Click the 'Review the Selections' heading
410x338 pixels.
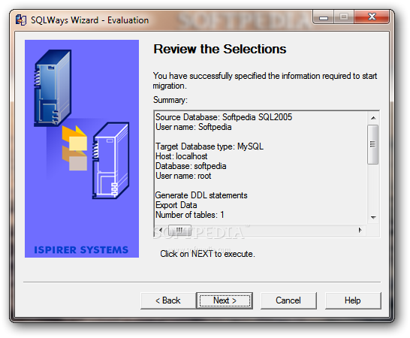pos(219,49)
